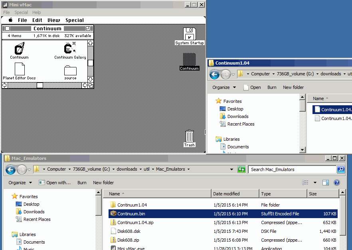Click Back button in Mac_Emulators window
The width and height of the screenshot is (352, 250).
point(10,170)
